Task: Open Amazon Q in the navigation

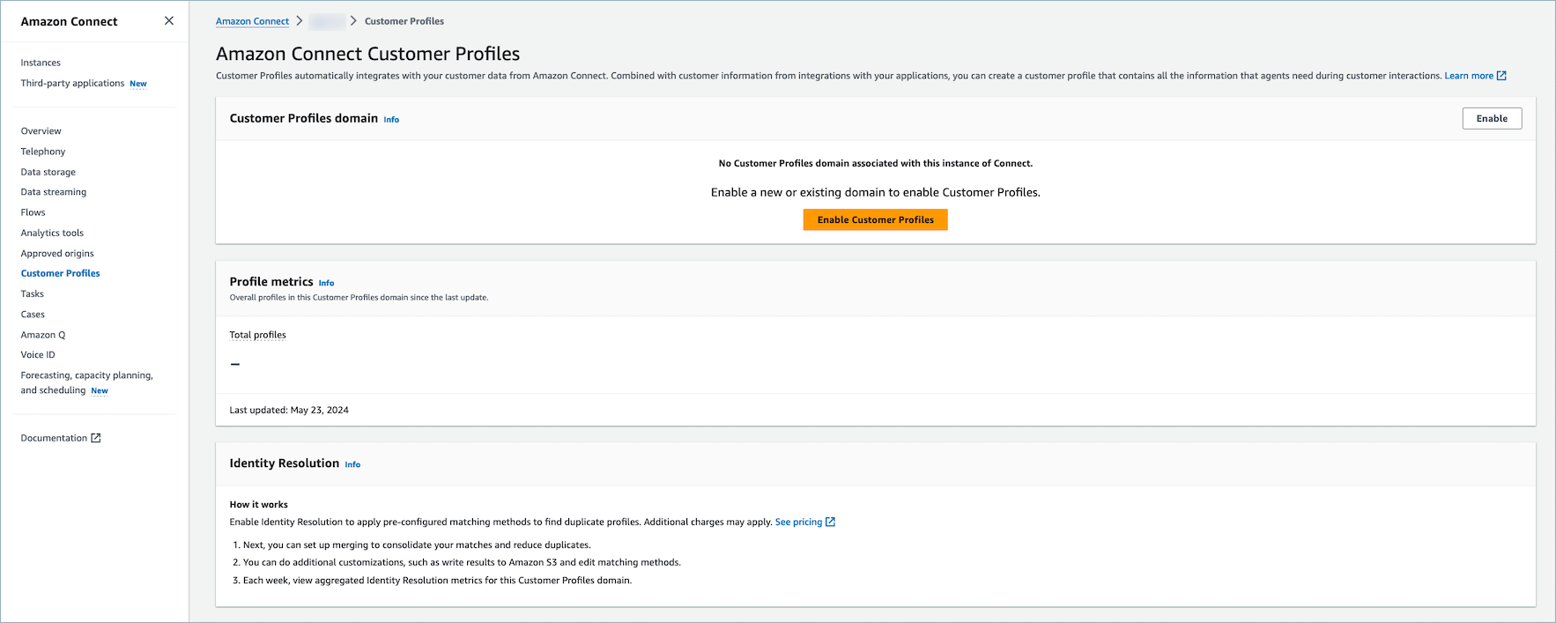Action: pyautogui.click(x=43, y=335)
